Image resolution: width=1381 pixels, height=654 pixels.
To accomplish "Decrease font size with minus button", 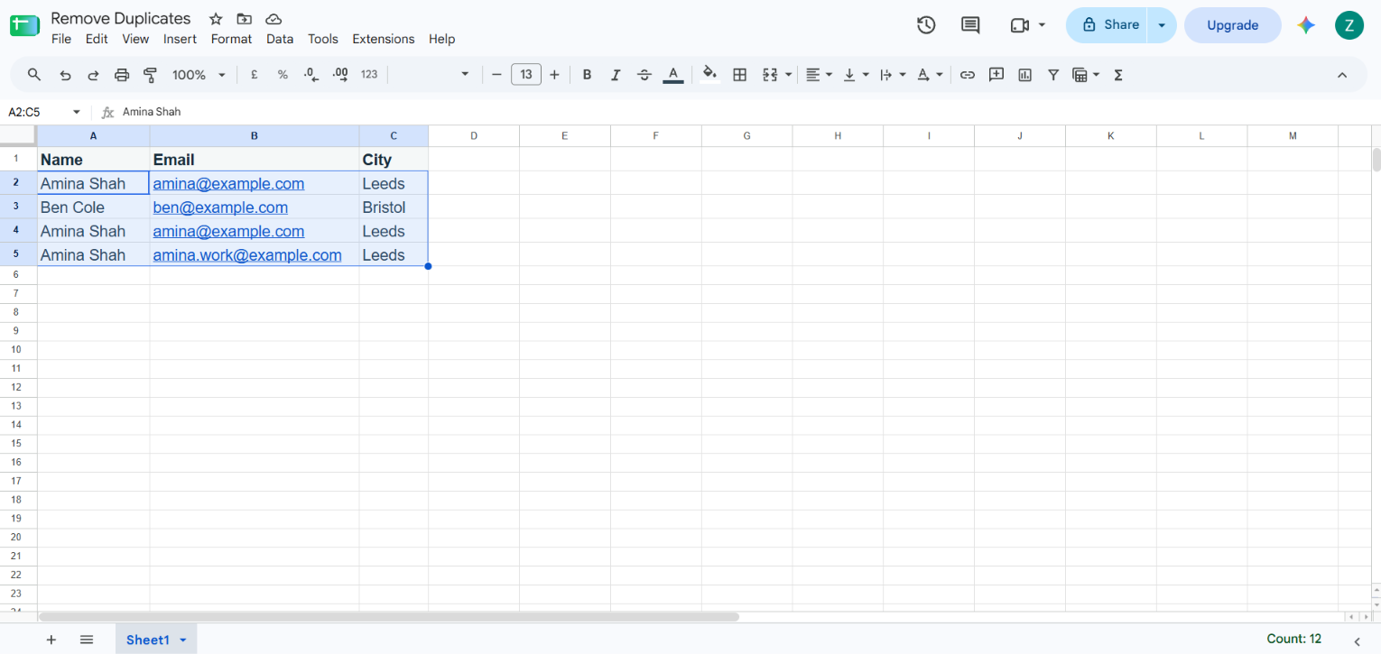I will (496, 75).
